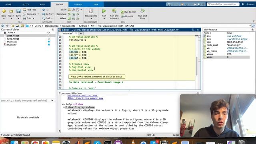
Task: Click the Run and Advance icon
Action: pyautogui.click(x=114, y=11)
